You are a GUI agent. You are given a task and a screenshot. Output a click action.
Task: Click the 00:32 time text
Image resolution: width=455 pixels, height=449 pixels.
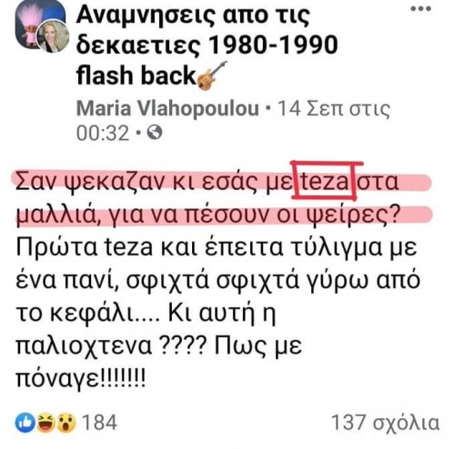[103, 134]
